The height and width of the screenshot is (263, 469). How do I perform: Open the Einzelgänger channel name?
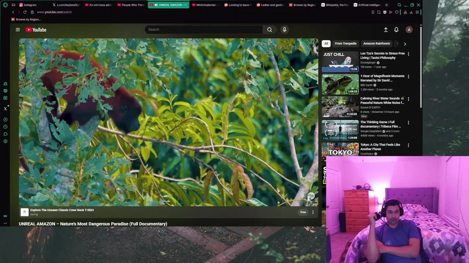[368, 62]
